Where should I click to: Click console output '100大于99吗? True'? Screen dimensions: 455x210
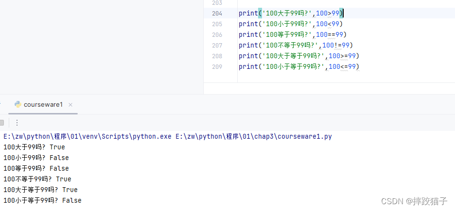[x=34, y=147]
